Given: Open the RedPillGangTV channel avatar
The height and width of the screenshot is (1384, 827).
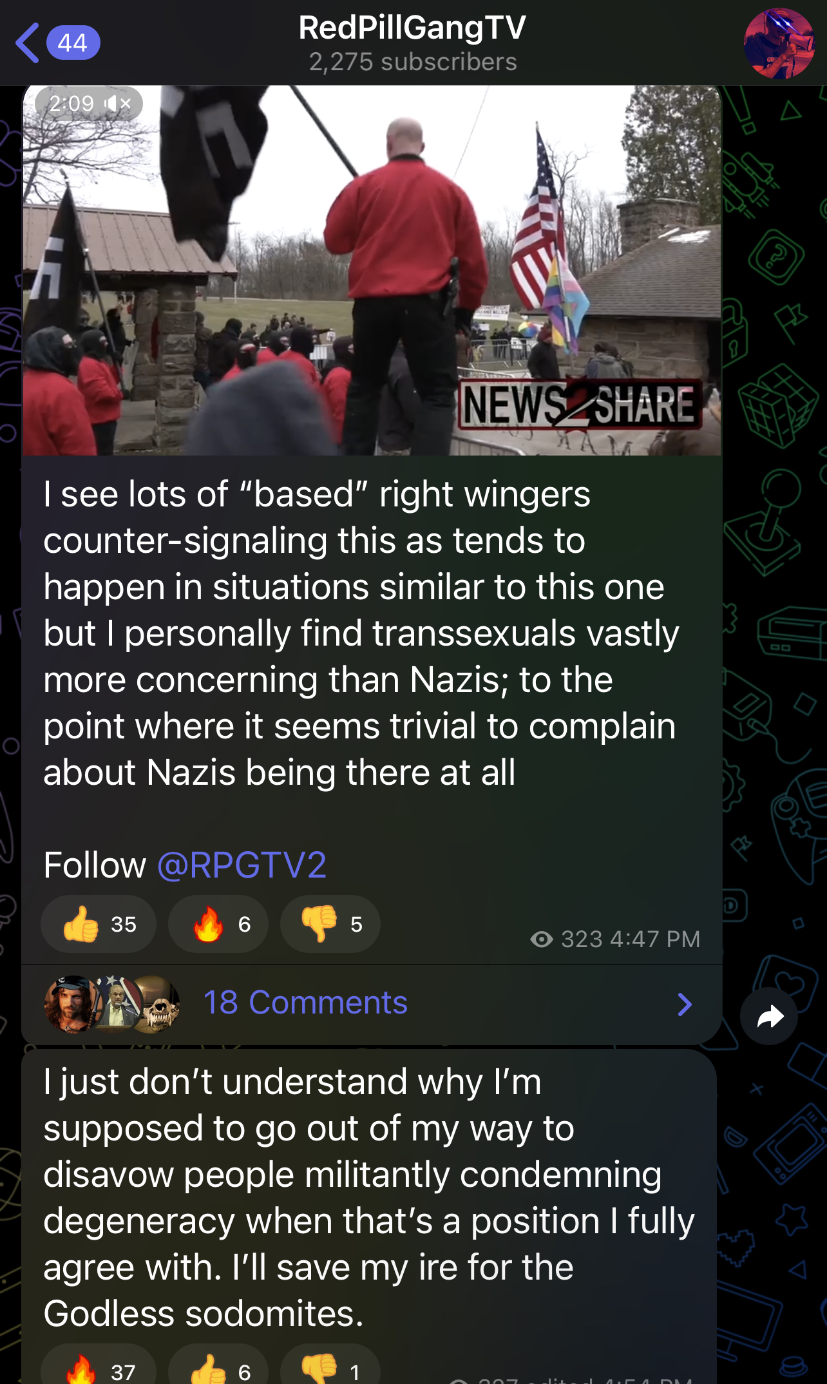Looking at the screenshot, I should point(779,43).
